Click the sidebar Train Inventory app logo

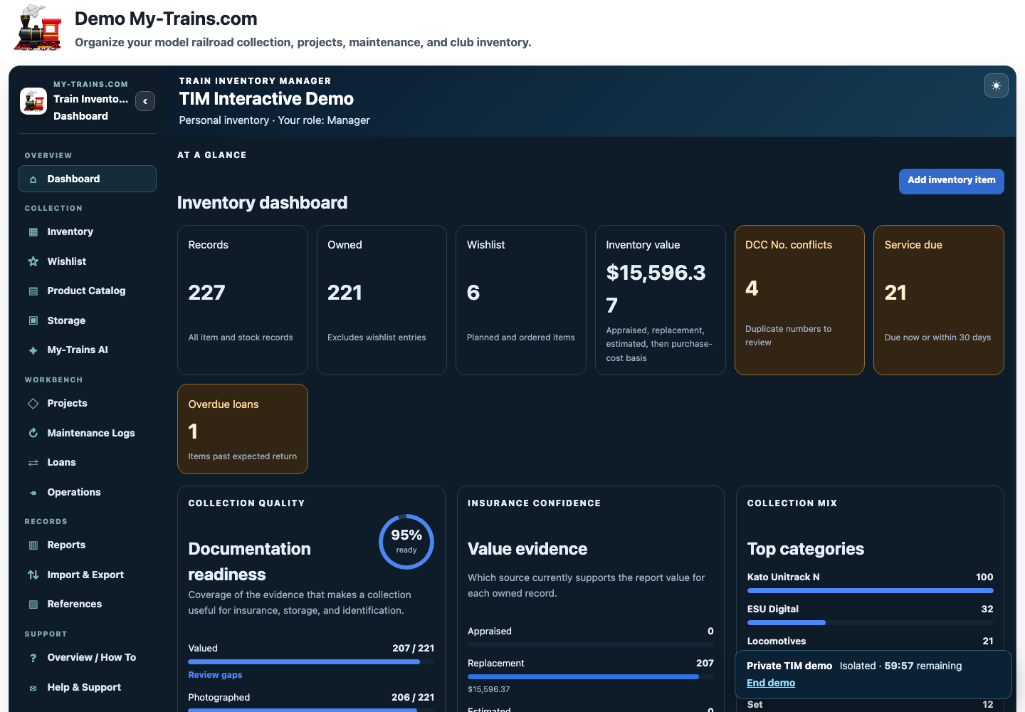pyautogui.click(x=33, y=101)
